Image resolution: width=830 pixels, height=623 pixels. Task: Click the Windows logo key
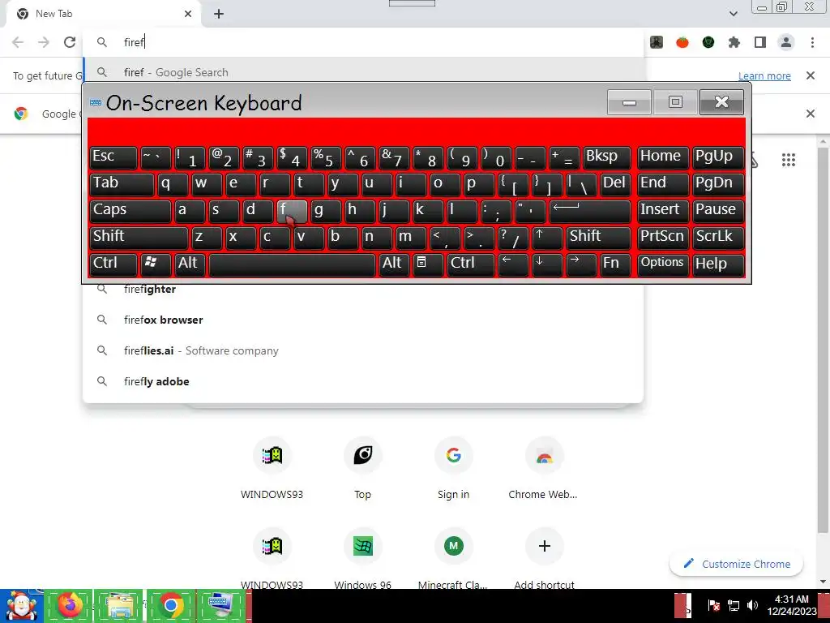156,264
